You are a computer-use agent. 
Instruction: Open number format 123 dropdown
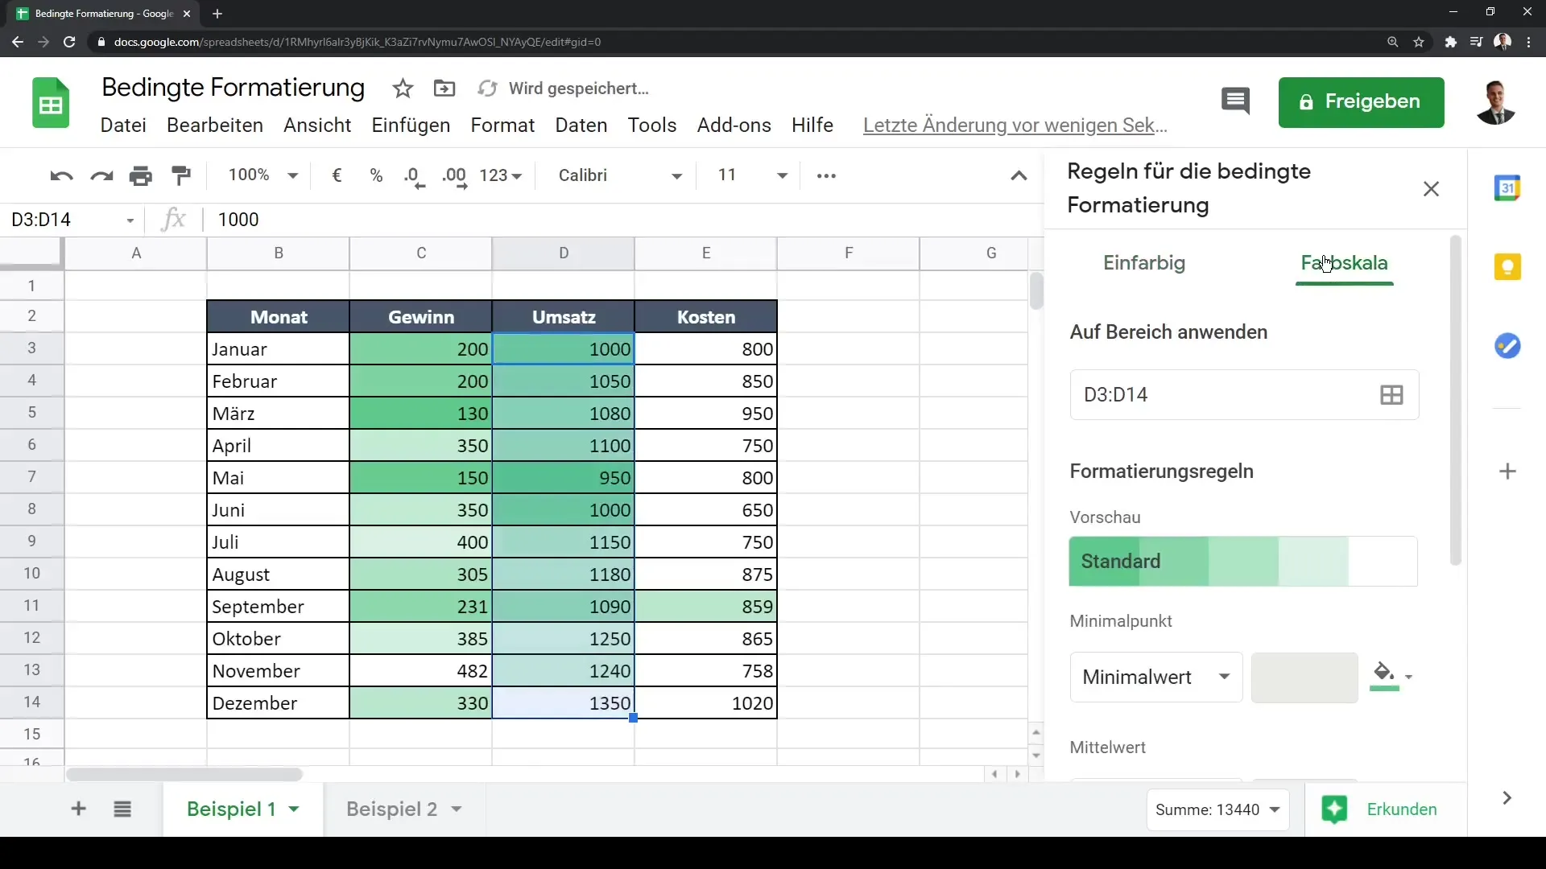point(500,175)
